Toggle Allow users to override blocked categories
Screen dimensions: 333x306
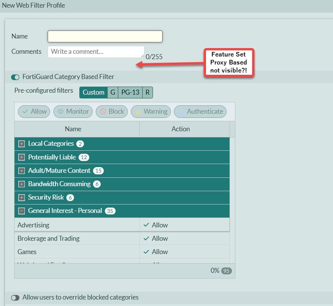pos(15,298)
